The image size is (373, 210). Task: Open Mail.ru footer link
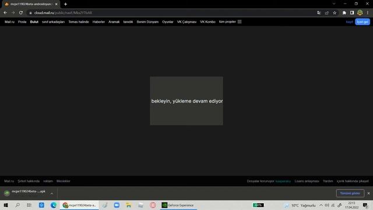pos(9,181)
